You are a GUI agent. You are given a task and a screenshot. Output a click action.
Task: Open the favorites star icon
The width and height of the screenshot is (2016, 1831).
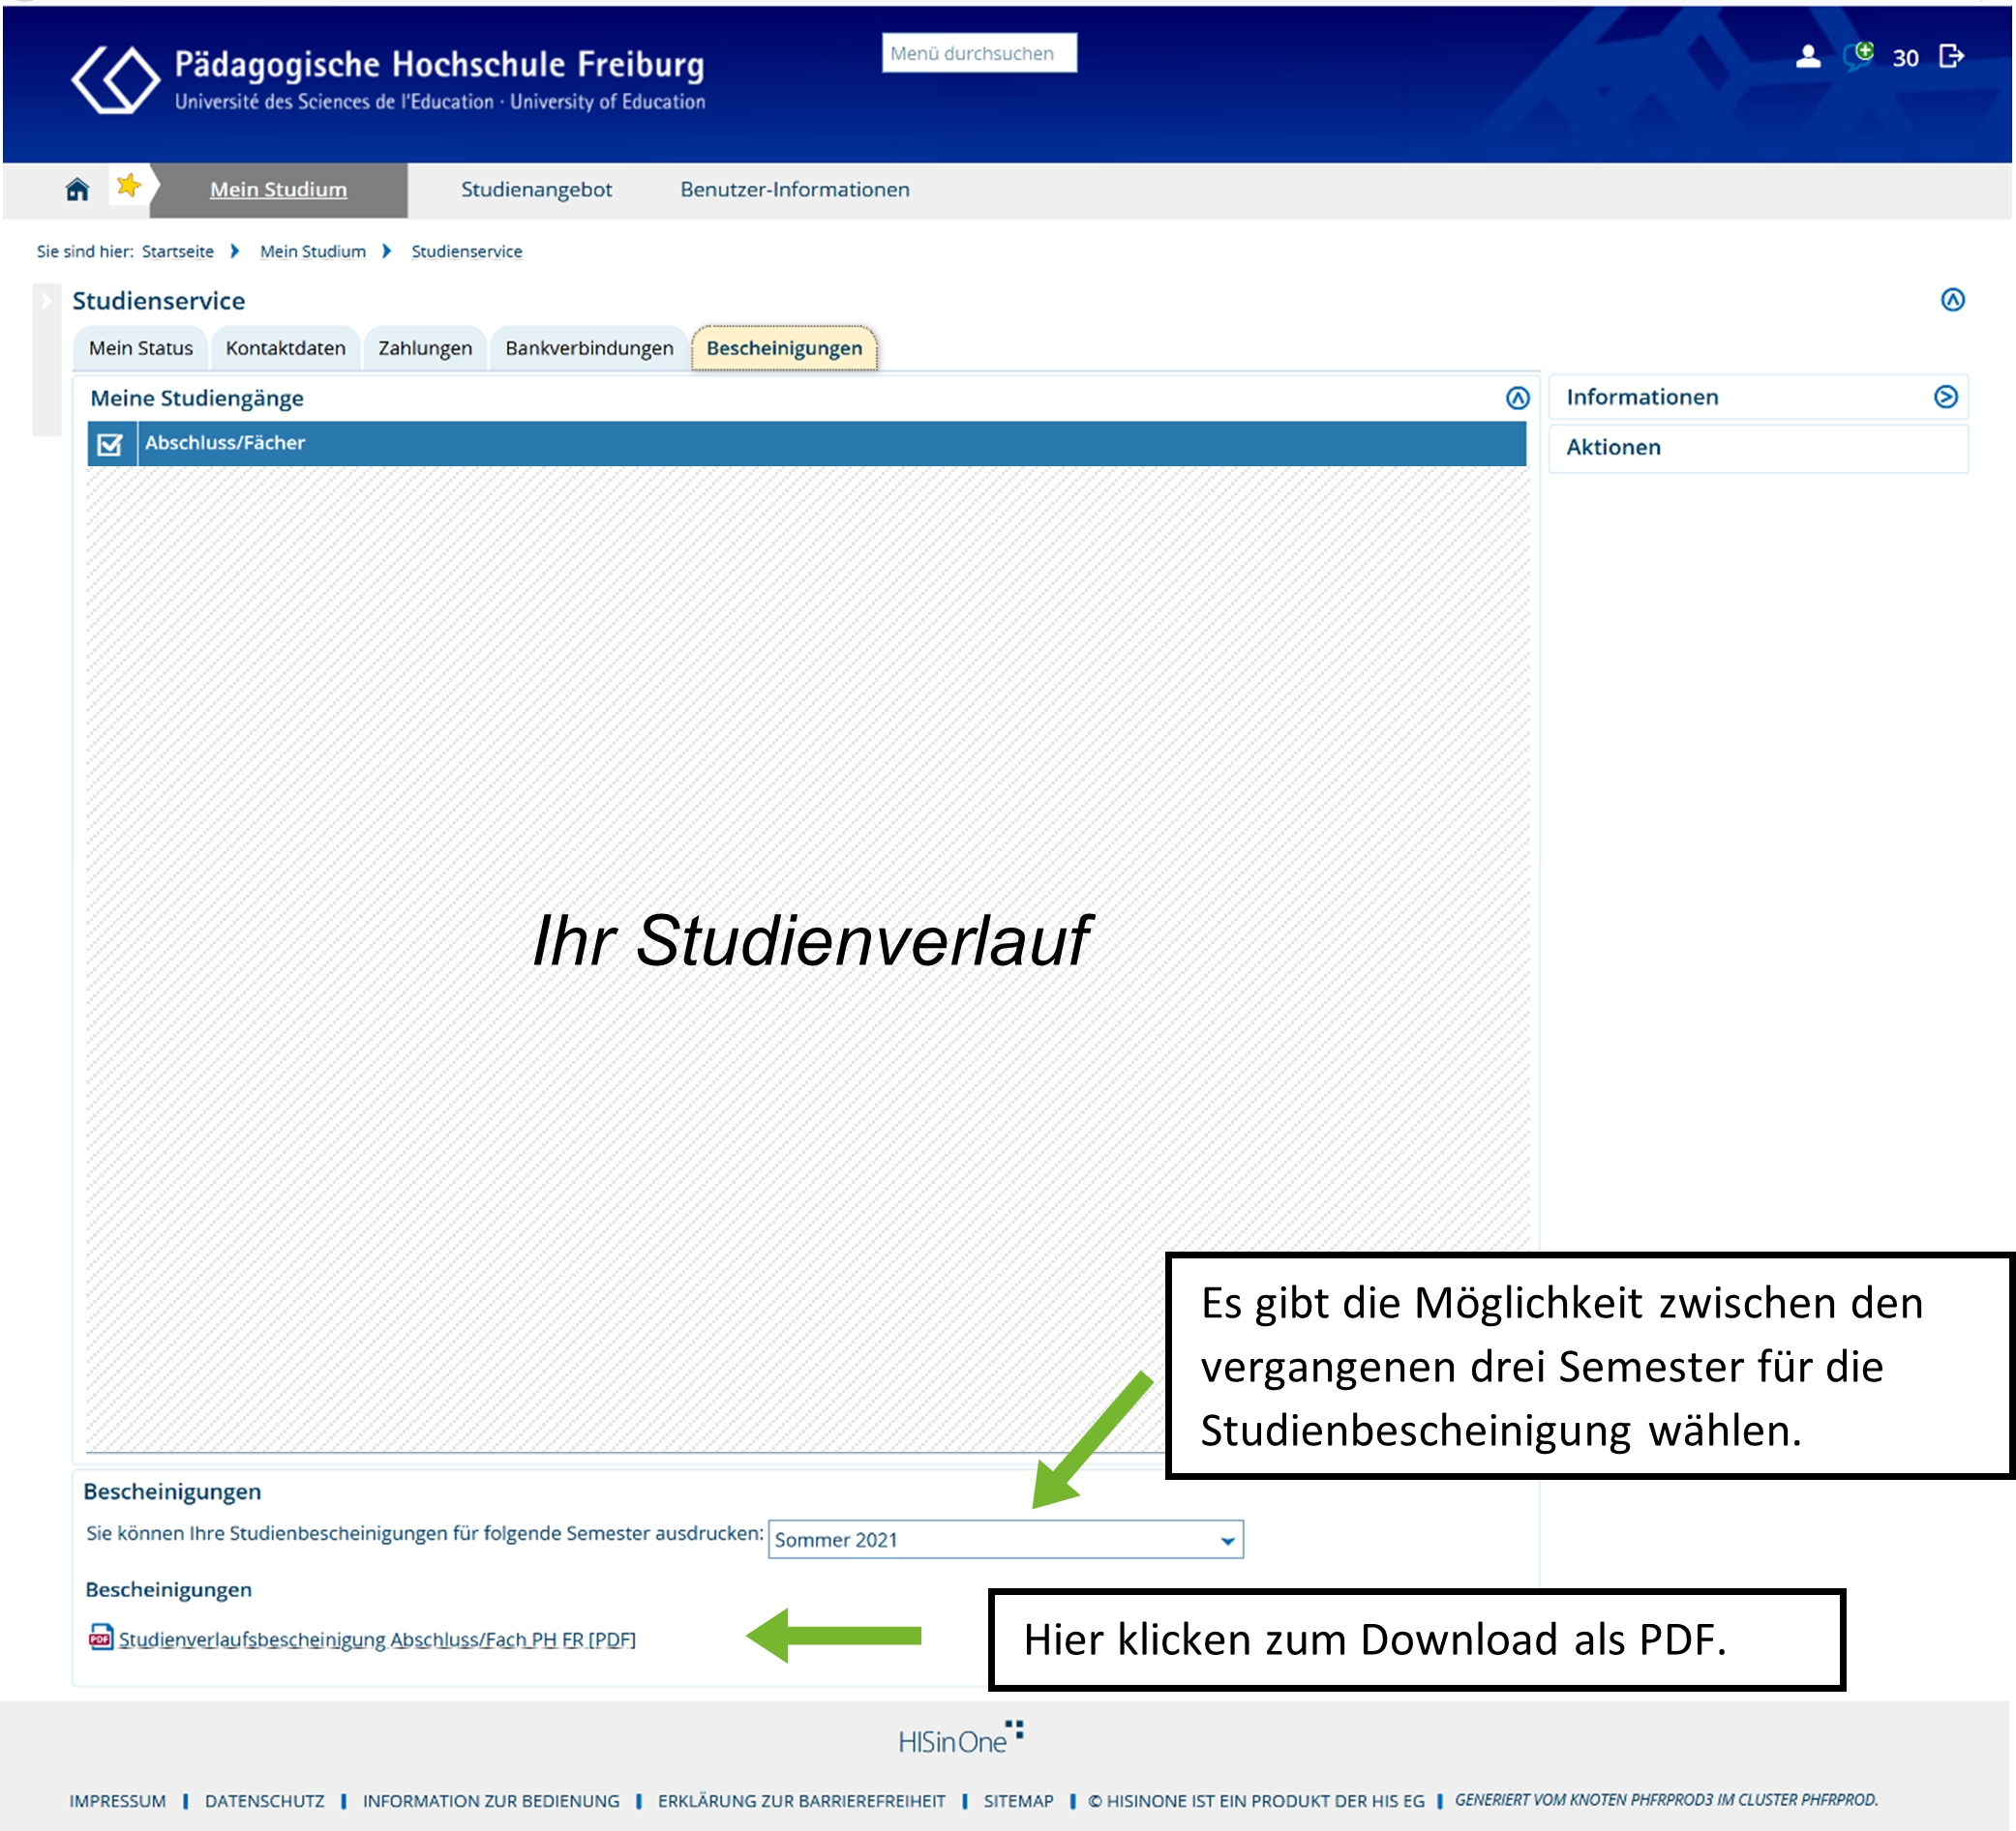click(128, 186)
